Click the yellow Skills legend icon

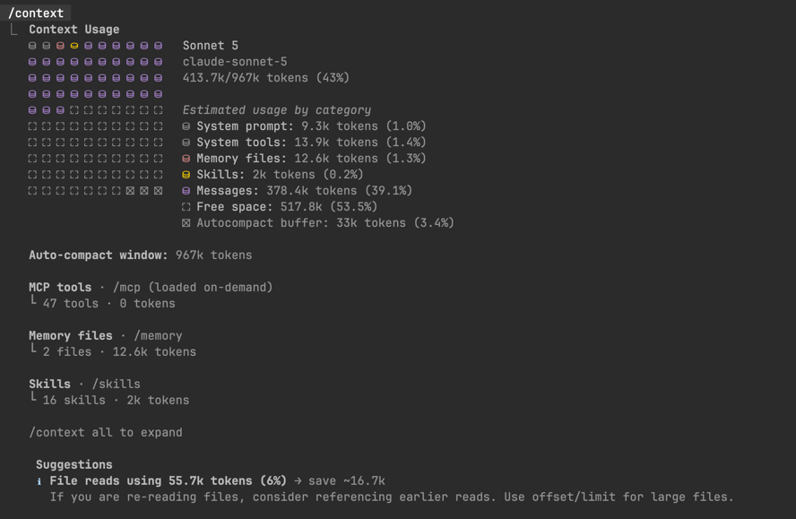click(186, 175)
